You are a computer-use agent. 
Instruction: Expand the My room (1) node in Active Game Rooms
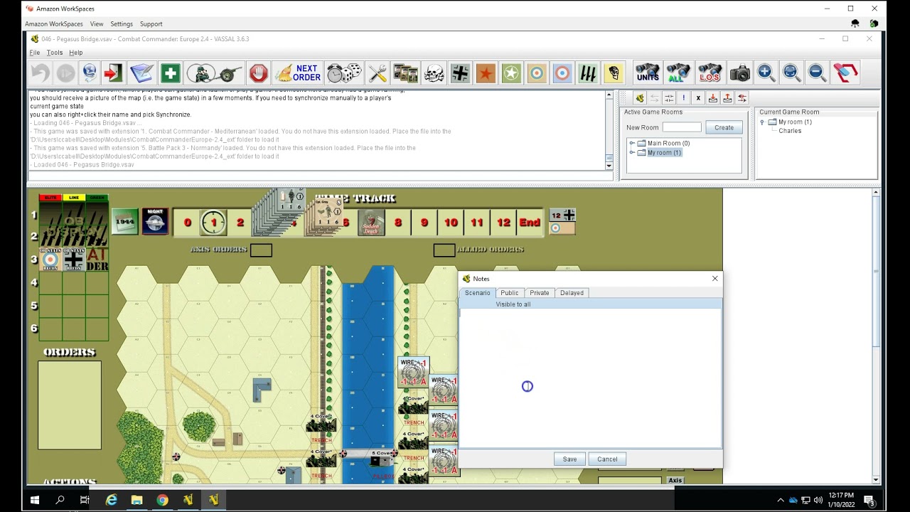(x=632, y=153)
